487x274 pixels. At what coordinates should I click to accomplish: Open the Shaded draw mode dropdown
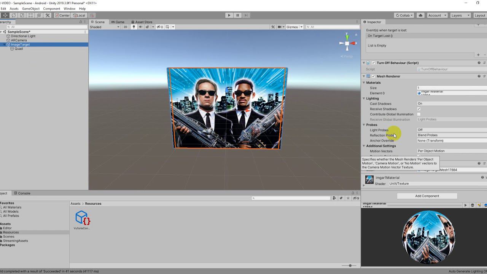[x=105, y=27]
